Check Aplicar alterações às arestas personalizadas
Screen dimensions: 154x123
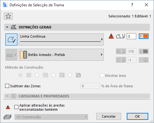pos(16,107)
